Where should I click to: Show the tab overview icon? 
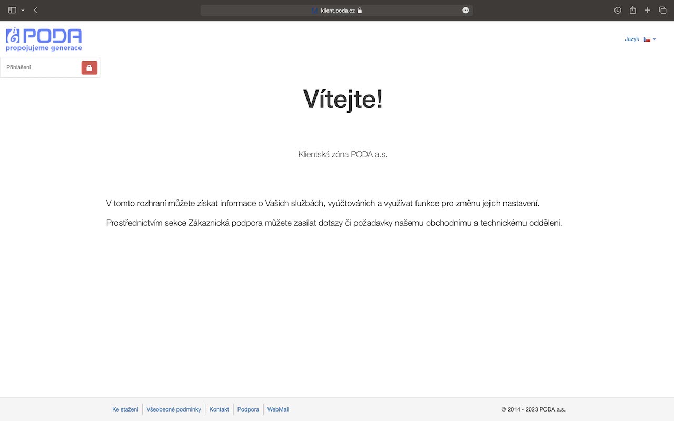coord(662,10)
